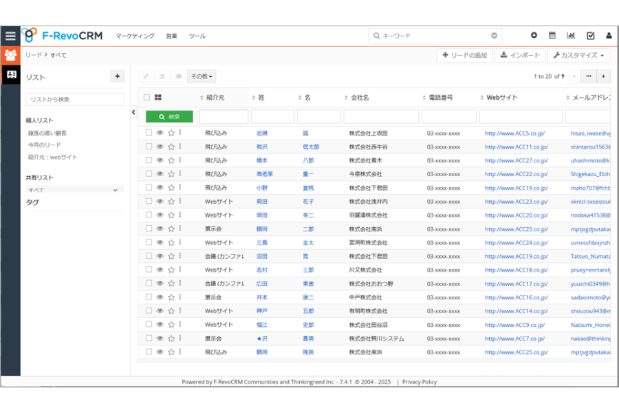Switch to grid view icon in header
619x413 pixels.
[x=158, y=97]
